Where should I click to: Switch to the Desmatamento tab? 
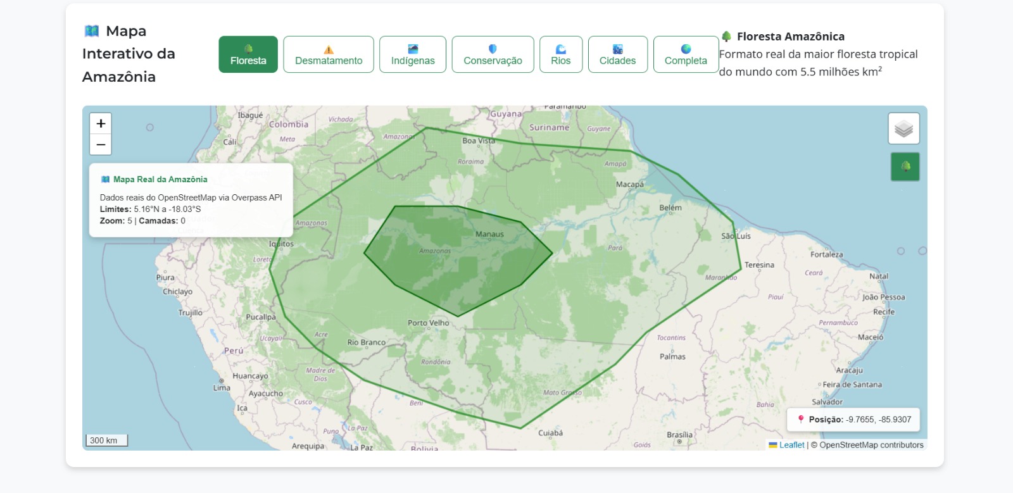[329, 54]
